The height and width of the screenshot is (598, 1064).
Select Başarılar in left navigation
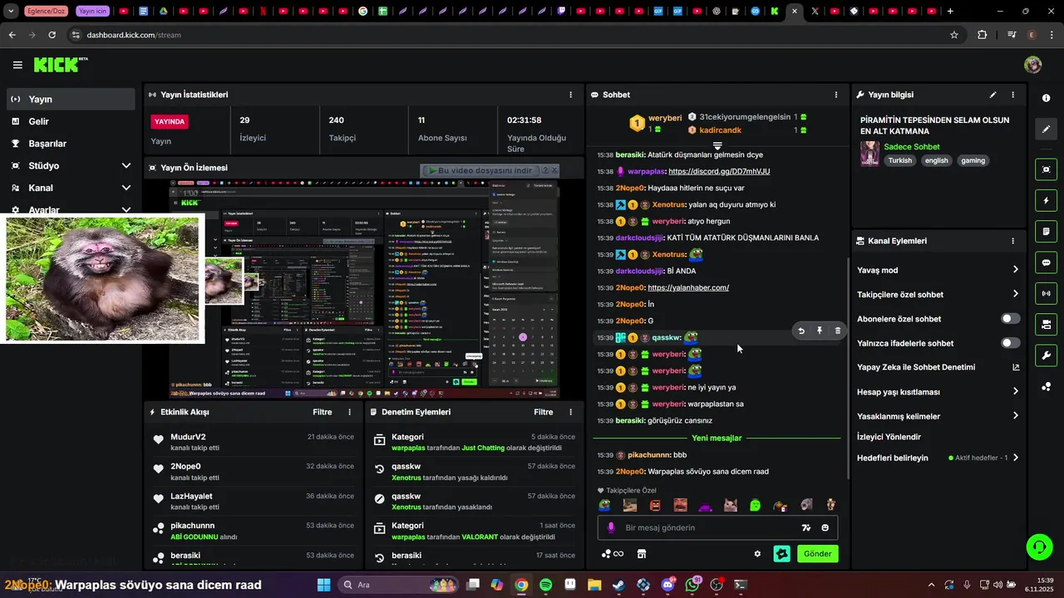tap(71, 144)
